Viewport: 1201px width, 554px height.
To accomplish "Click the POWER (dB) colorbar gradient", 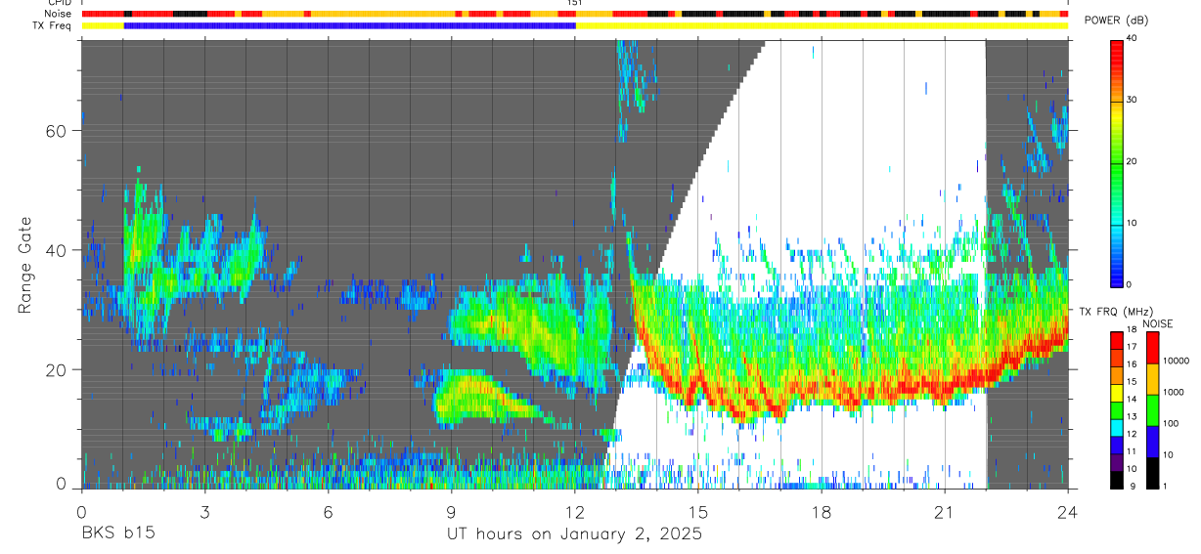I will coord(1117,162).
